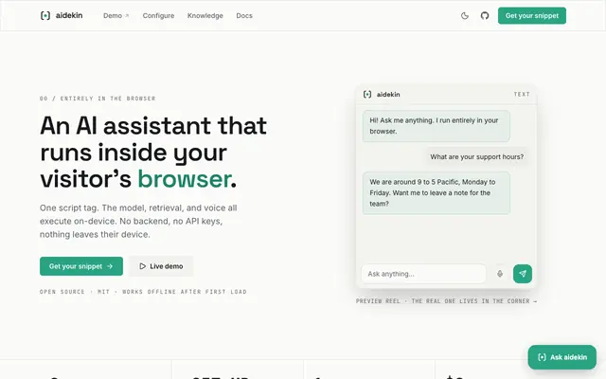Click the aidekin logo in the navbar

point(62,15)
